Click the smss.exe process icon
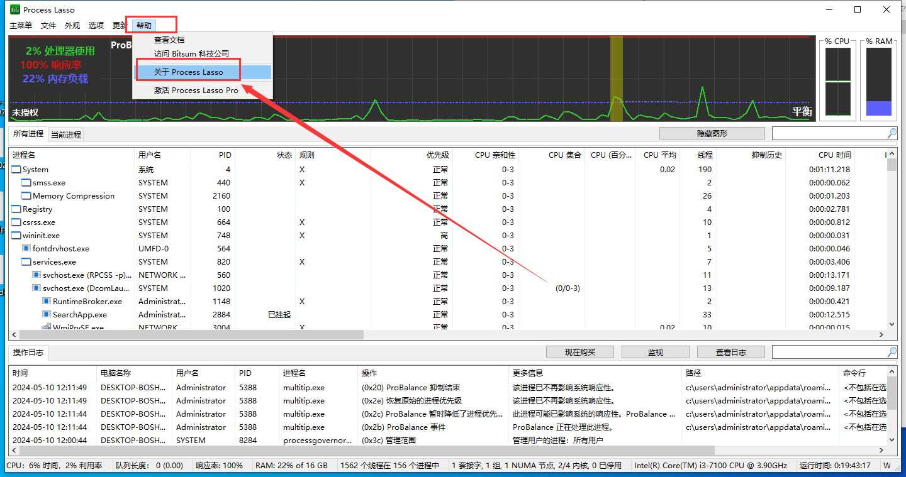This screenshot has height=477, width=906. [26, 183]
